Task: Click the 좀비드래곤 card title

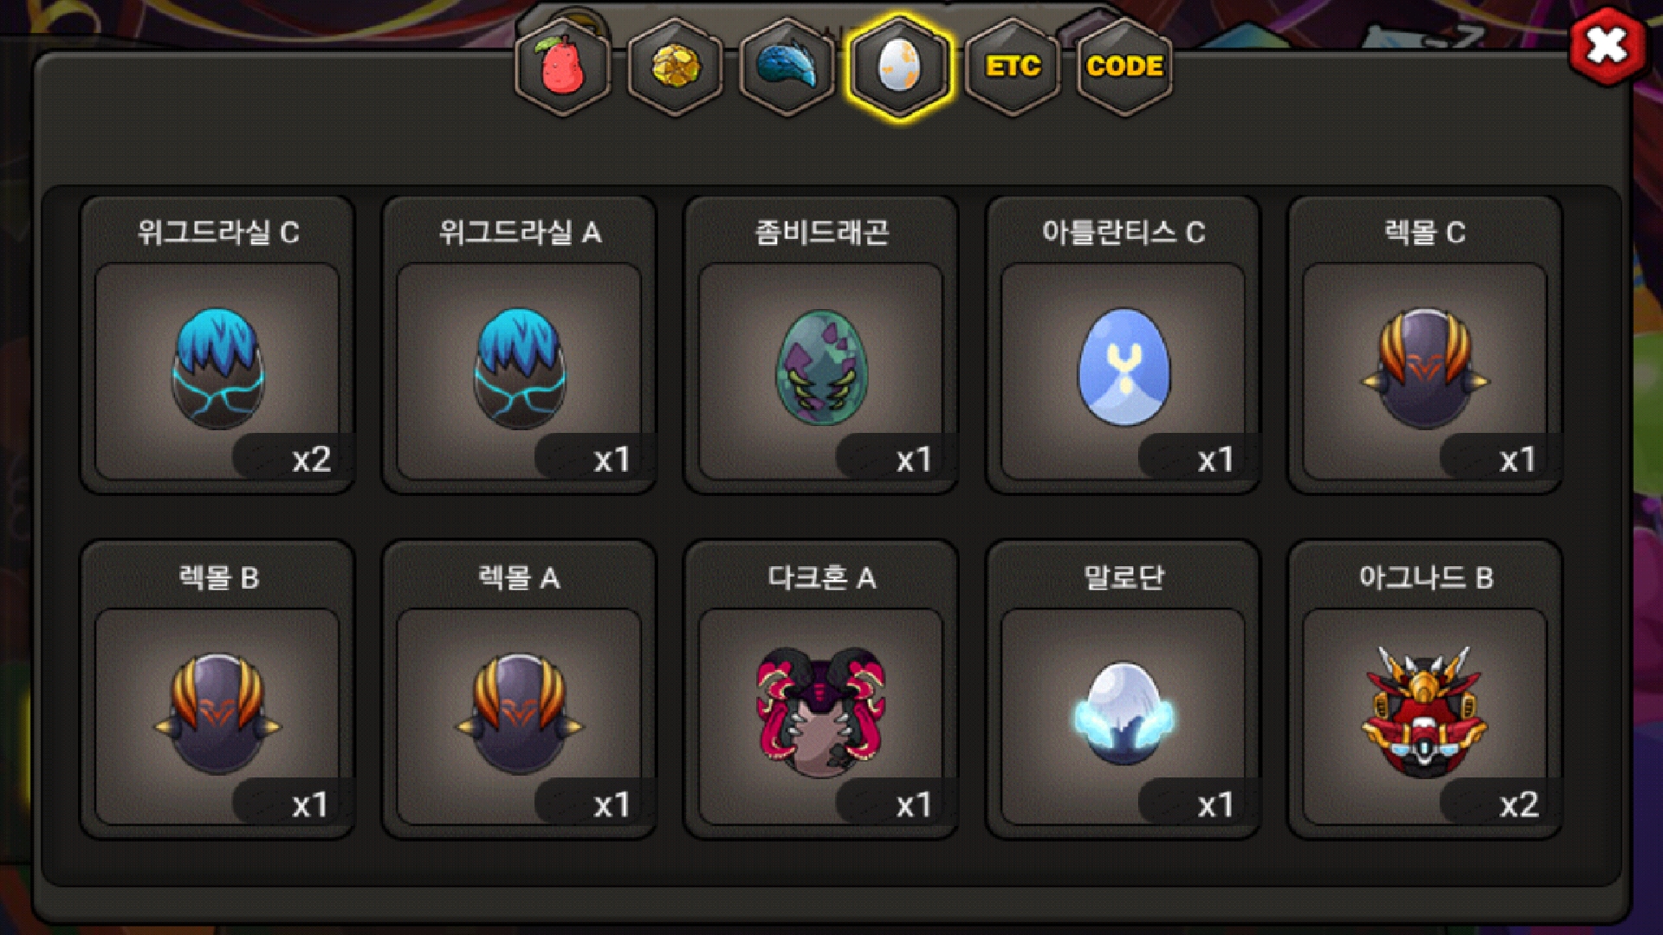Action: click(x=821, y=232)
